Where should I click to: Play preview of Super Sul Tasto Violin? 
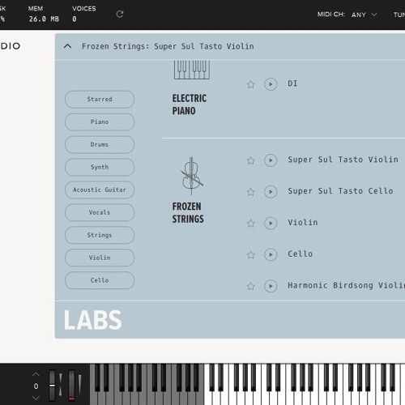[271, 160]
